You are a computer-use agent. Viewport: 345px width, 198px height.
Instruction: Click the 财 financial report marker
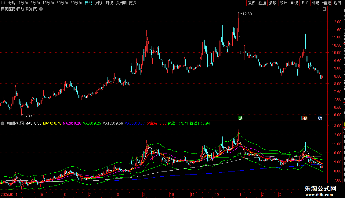click(x=320, y=118)
